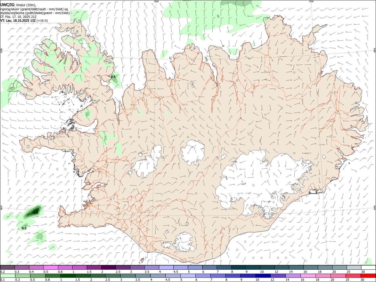The image size is (376, 282).
Task: Select the mauve 0.2–0.3 swatch in upper legend
Action: (x=7, y=268)
